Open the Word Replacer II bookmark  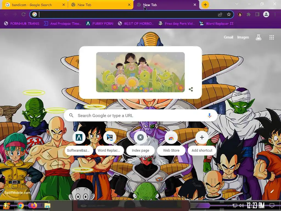pos(216,24)
